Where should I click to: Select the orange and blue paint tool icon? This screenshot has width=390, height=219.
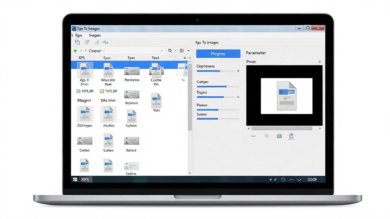[x=87, y=42]
